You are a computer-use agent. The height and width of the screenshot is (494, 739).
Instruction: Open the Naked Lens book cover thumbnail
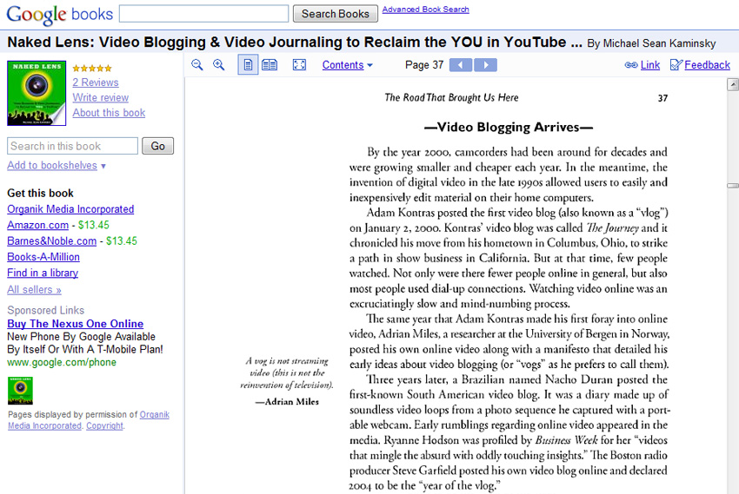[37, 94]
